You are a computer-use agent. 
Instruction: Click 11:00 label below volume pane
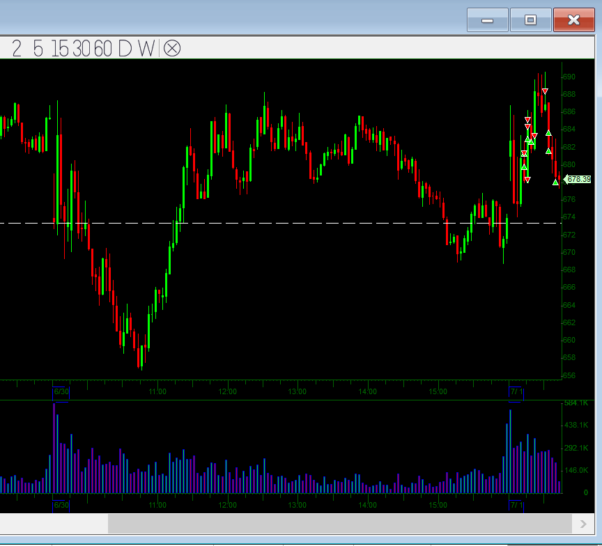coord(157,505)
